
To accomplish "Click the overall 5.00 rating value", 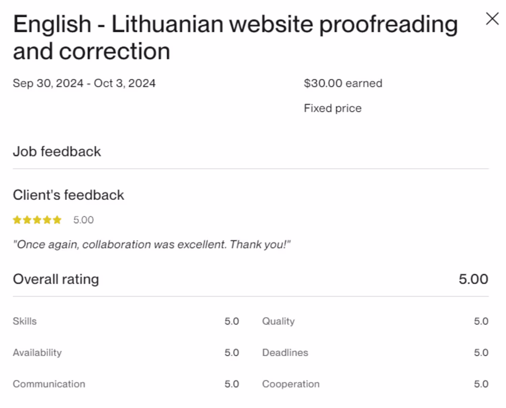I will 473,279.
